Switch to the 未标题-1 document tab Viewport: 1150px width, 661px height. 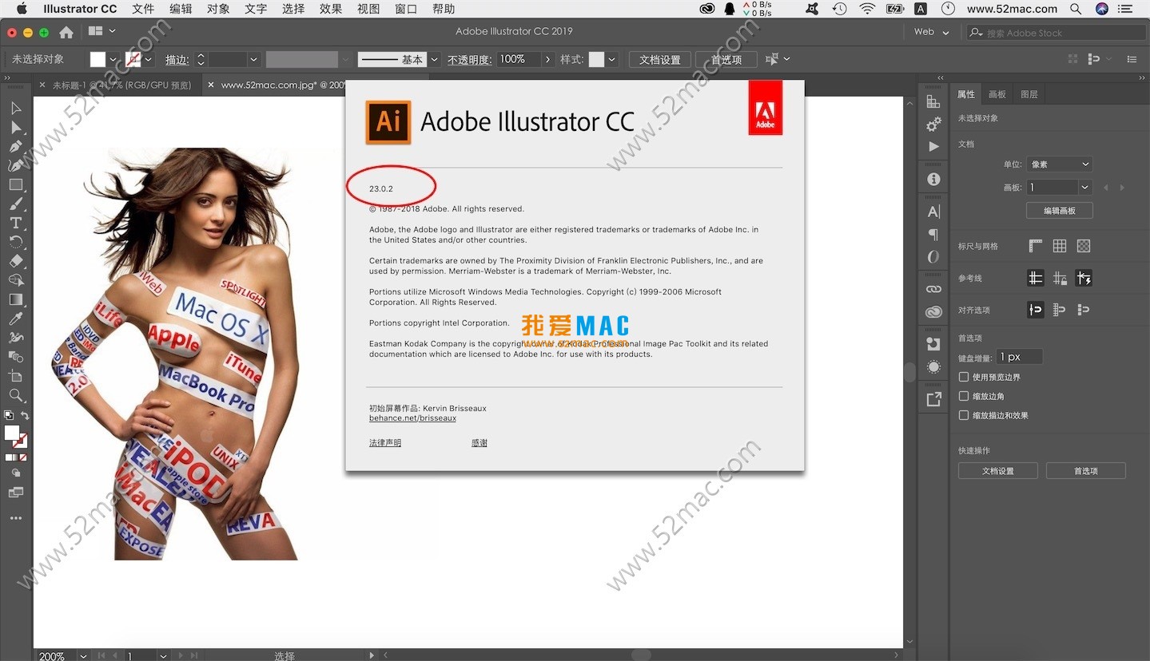(x=121, y=85)
